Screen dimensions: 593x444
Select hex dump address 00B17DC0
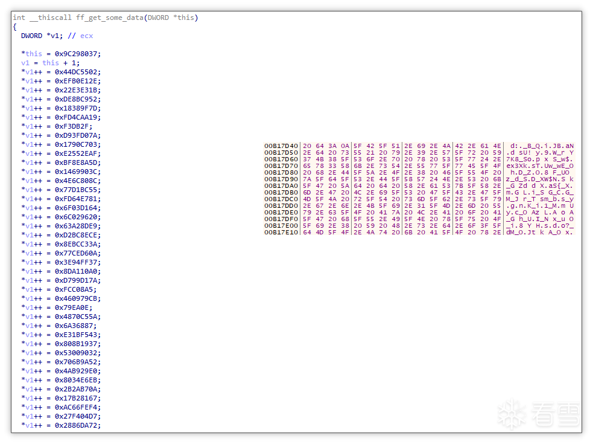click(281, 199)
